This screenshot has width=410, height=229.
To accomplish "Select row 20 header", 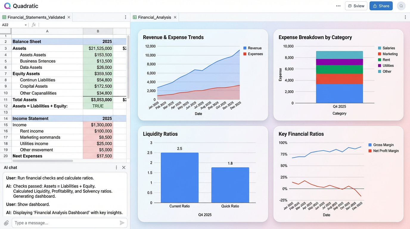I will click(6, 156).
